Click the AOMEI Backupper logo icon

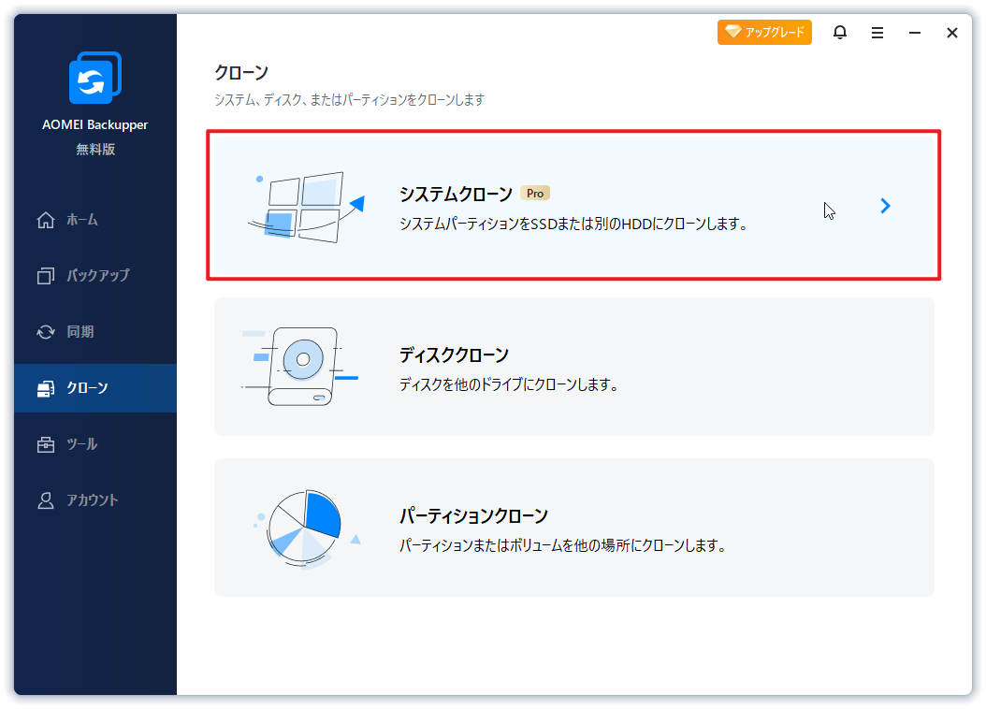pyautogui.click(x=95, y=78)
